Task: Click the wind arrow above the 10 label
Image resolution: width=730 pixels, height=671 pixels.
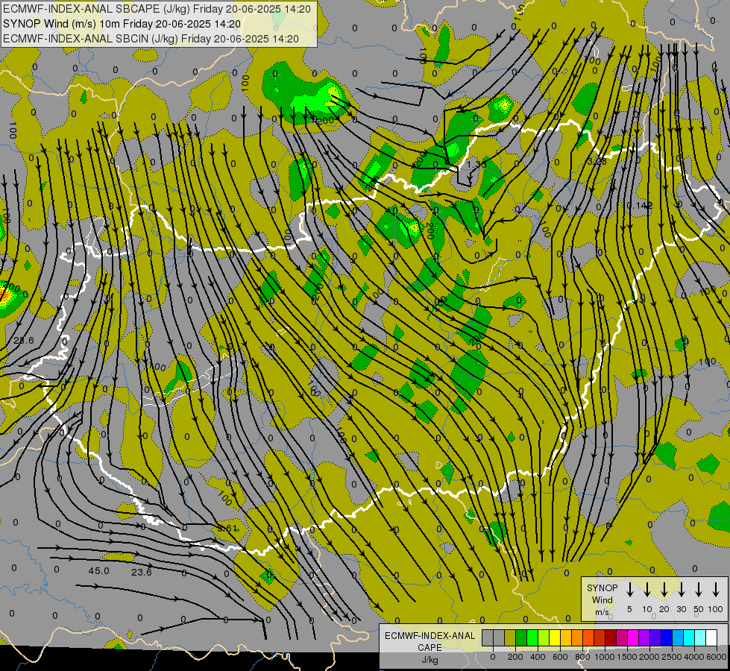Action: (647, 590)
